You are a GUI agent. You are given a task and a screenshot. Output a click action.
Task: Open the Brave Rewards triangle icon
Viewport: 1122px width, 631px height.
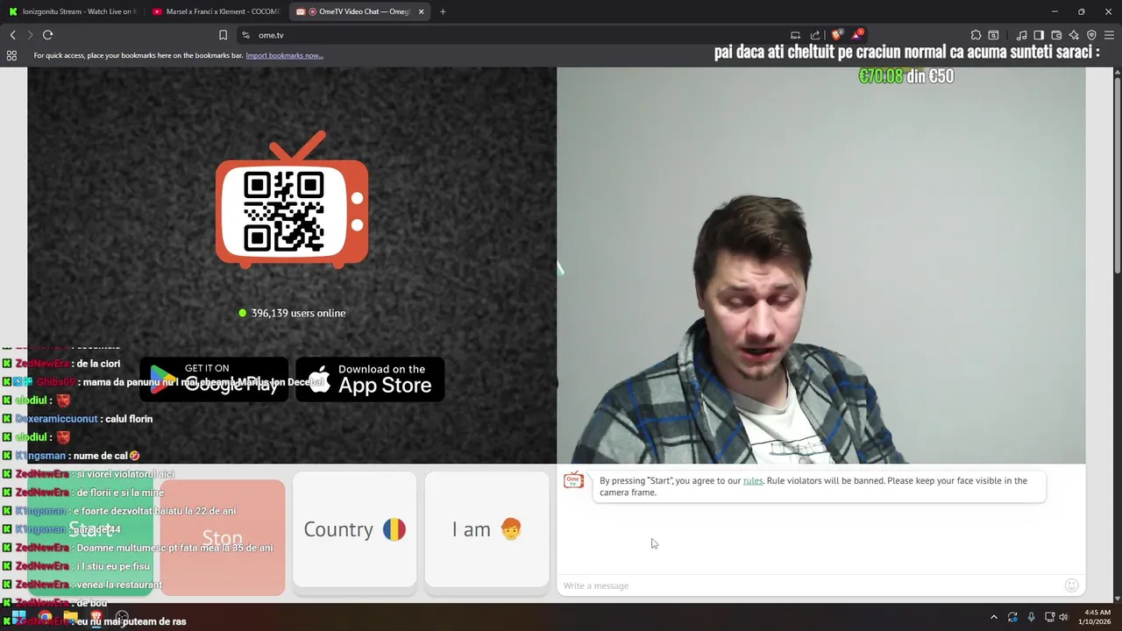(x=857, y=35)
